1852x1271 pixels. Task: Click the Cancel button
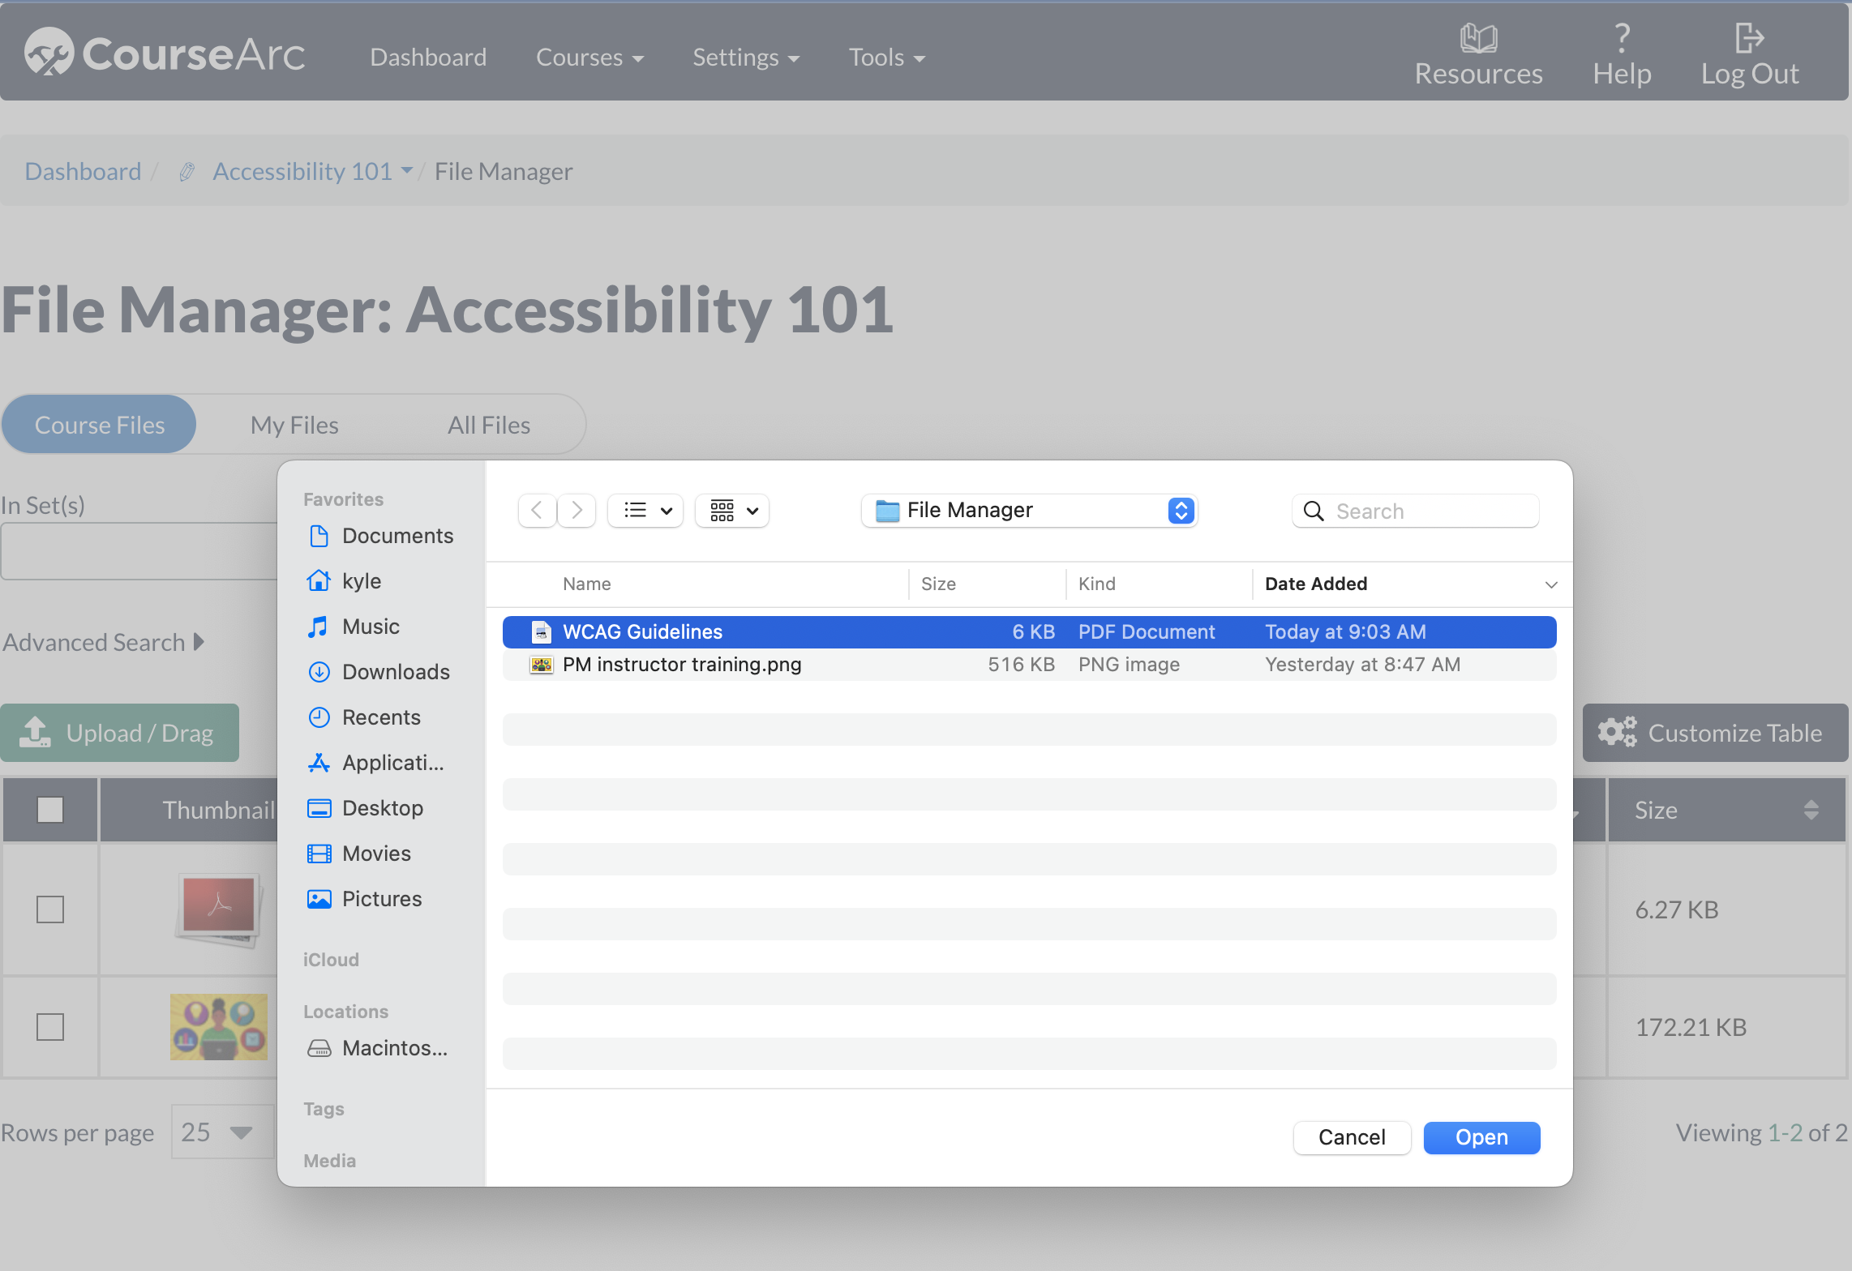[1352, 1137]
